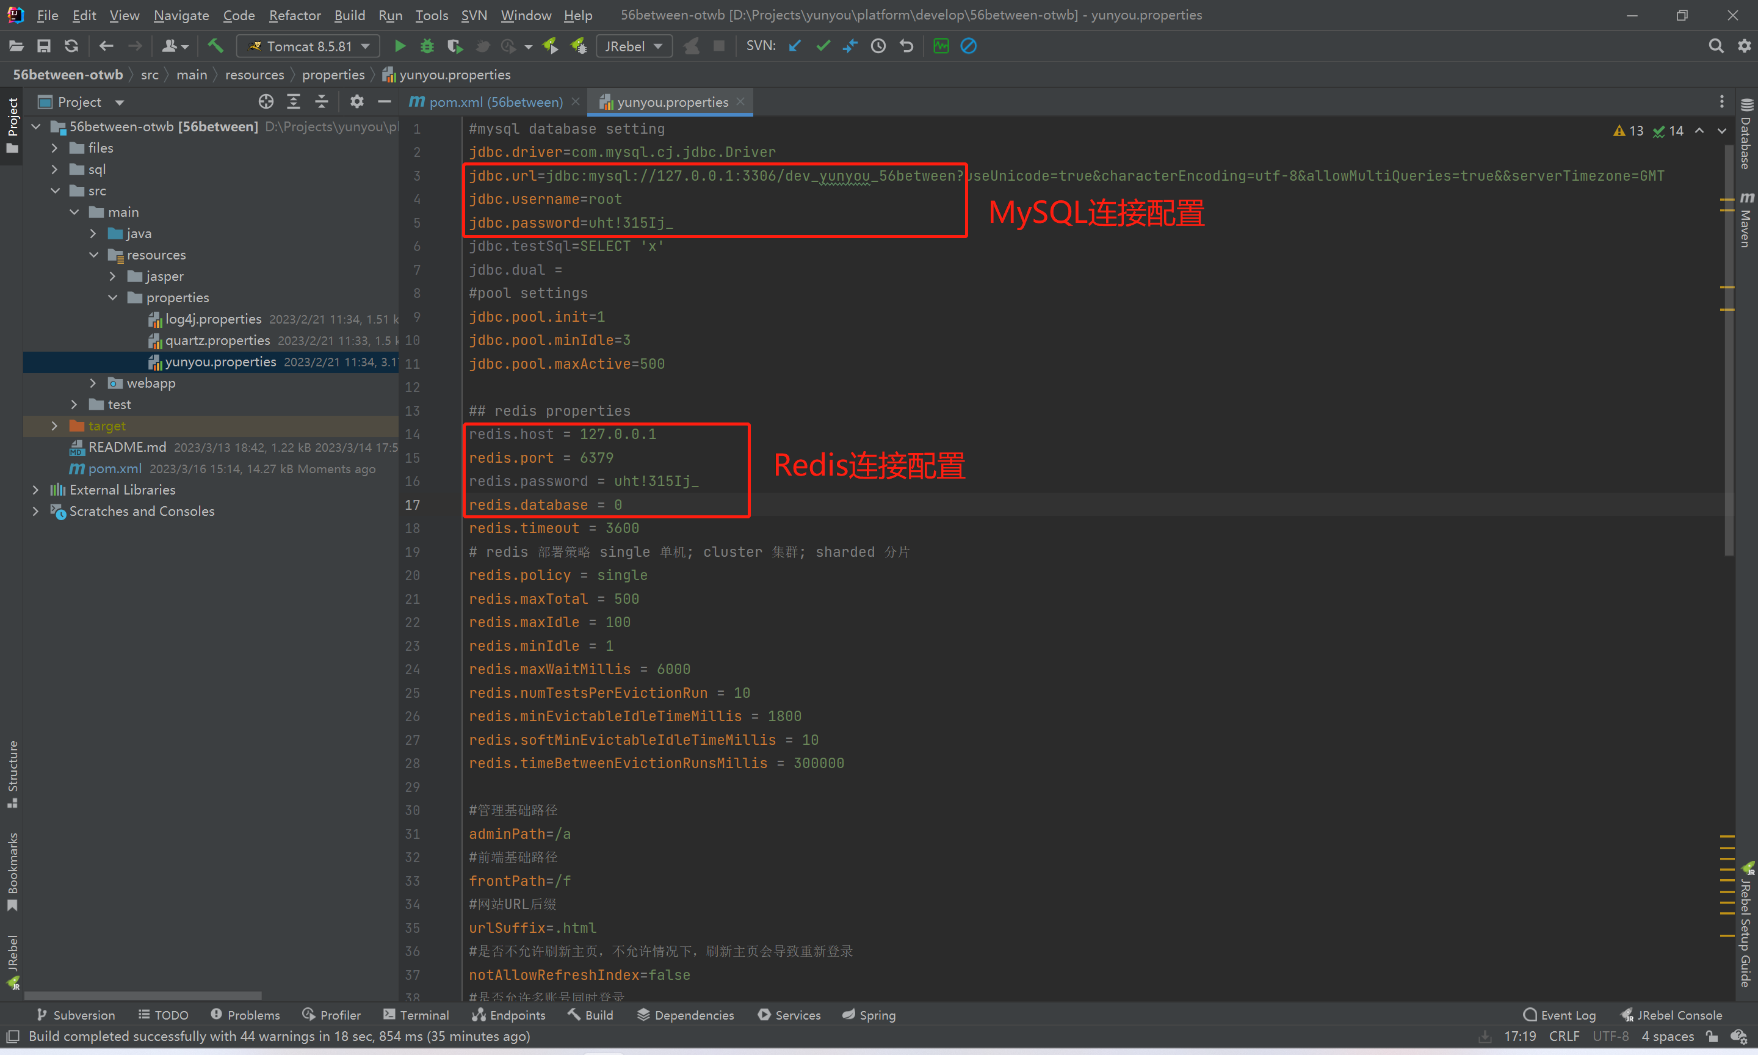Click Expand All in Project panel
Viewport: 1758px width, 1055px height.
pyautogui.click(x=294, y=102)
